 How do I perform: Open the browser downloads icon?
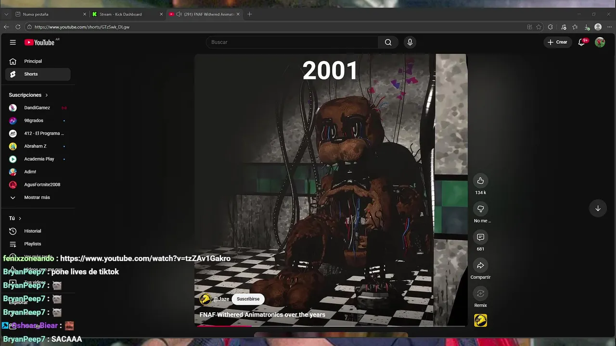tap(587, 27)
